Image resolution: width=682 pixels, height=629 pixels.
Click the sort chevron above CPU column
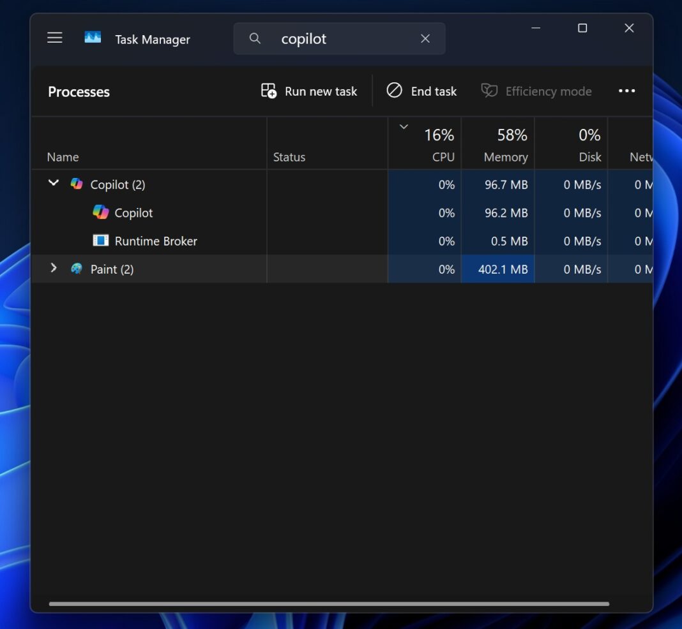[404, 126]
